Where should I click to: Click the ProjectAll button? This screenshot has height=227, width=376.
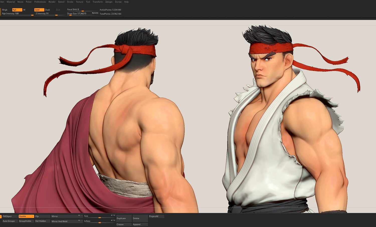[x=154, y=216]
